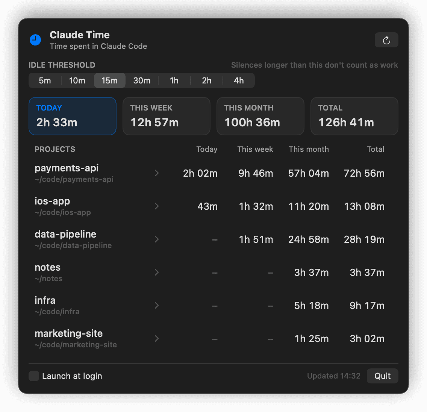The width and height of the screenshot is (427, 412).
Task: Click the notes project name
Action: 48,267
